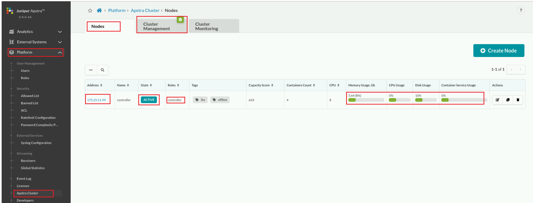Open the search magnifier above the table
The height and width of the screenshot is (203, 533).
click(102, 70)
